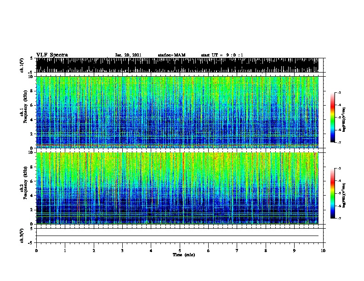Click the ch.1(V) black waveform strip

click(x=177, y=65)
